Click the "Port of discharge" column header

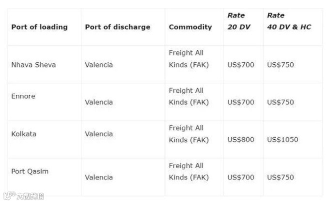click(117, 27)
